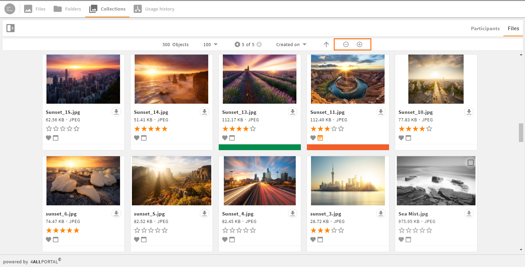Tick the selection checkbox on Sea Mist thumbnail
Viewport: 525px width, 267px height.
coord(470,163)
